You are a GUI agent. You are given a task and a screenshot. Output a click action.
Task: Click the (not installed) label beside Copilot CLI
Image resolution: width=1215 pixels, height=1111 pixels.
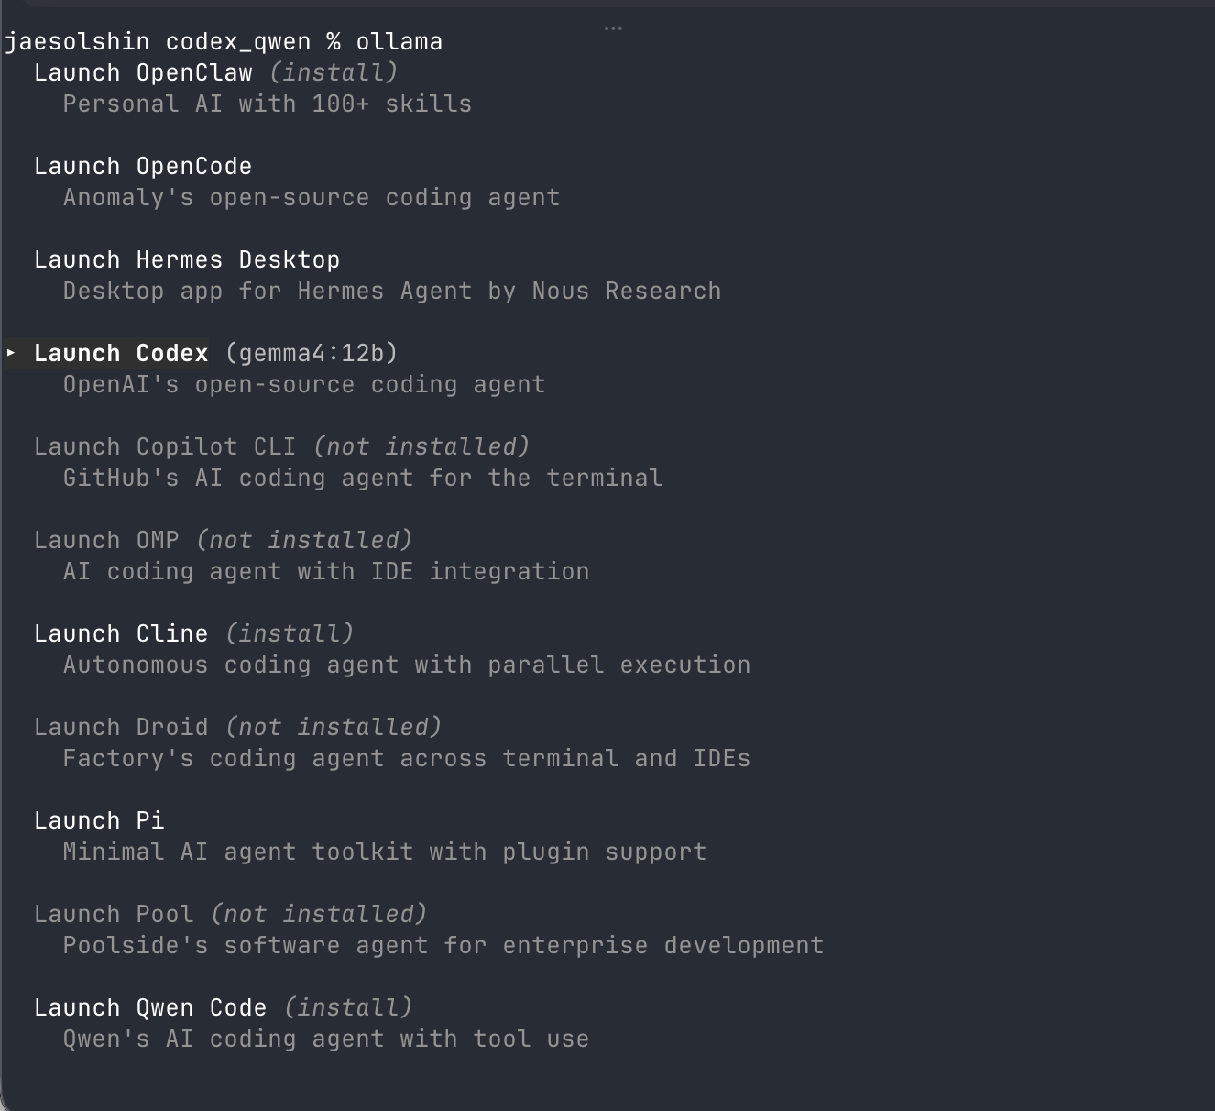click(421, 446)
